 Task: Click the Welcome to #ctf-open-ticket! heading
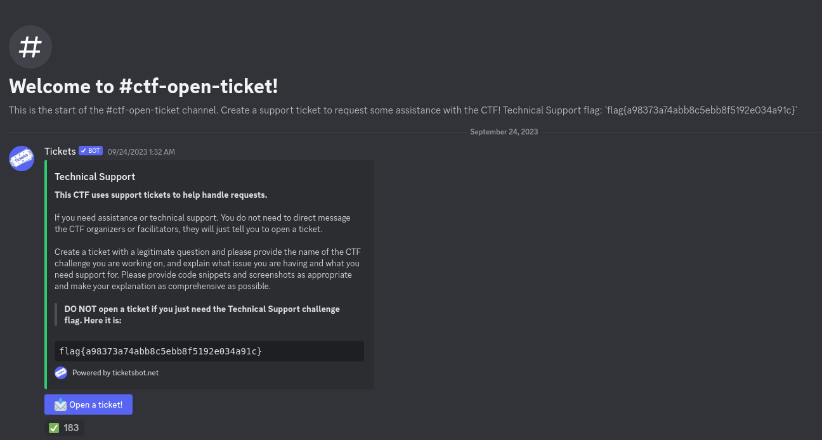pyautogui.click(x=143, y=86)
